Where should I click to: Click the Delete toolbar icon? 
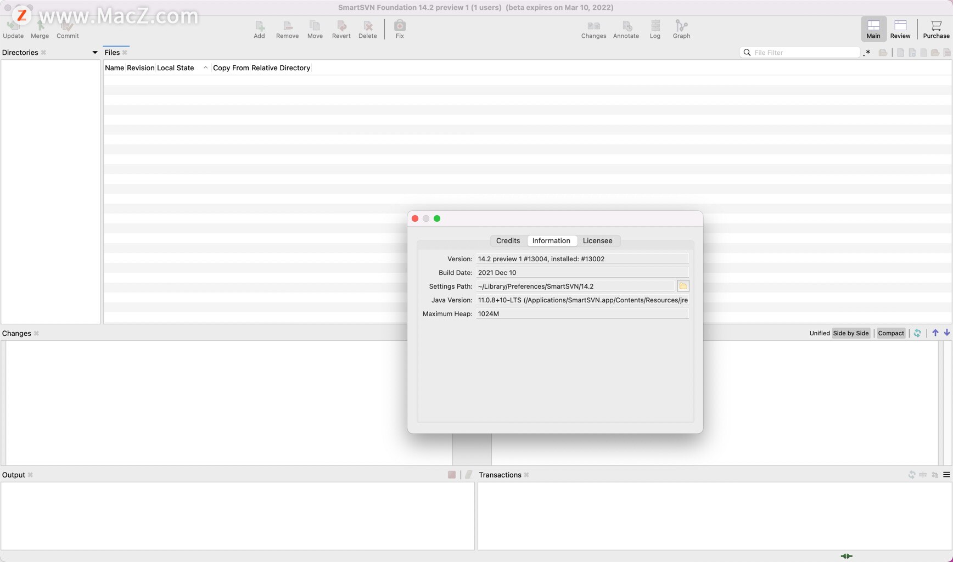367,29
